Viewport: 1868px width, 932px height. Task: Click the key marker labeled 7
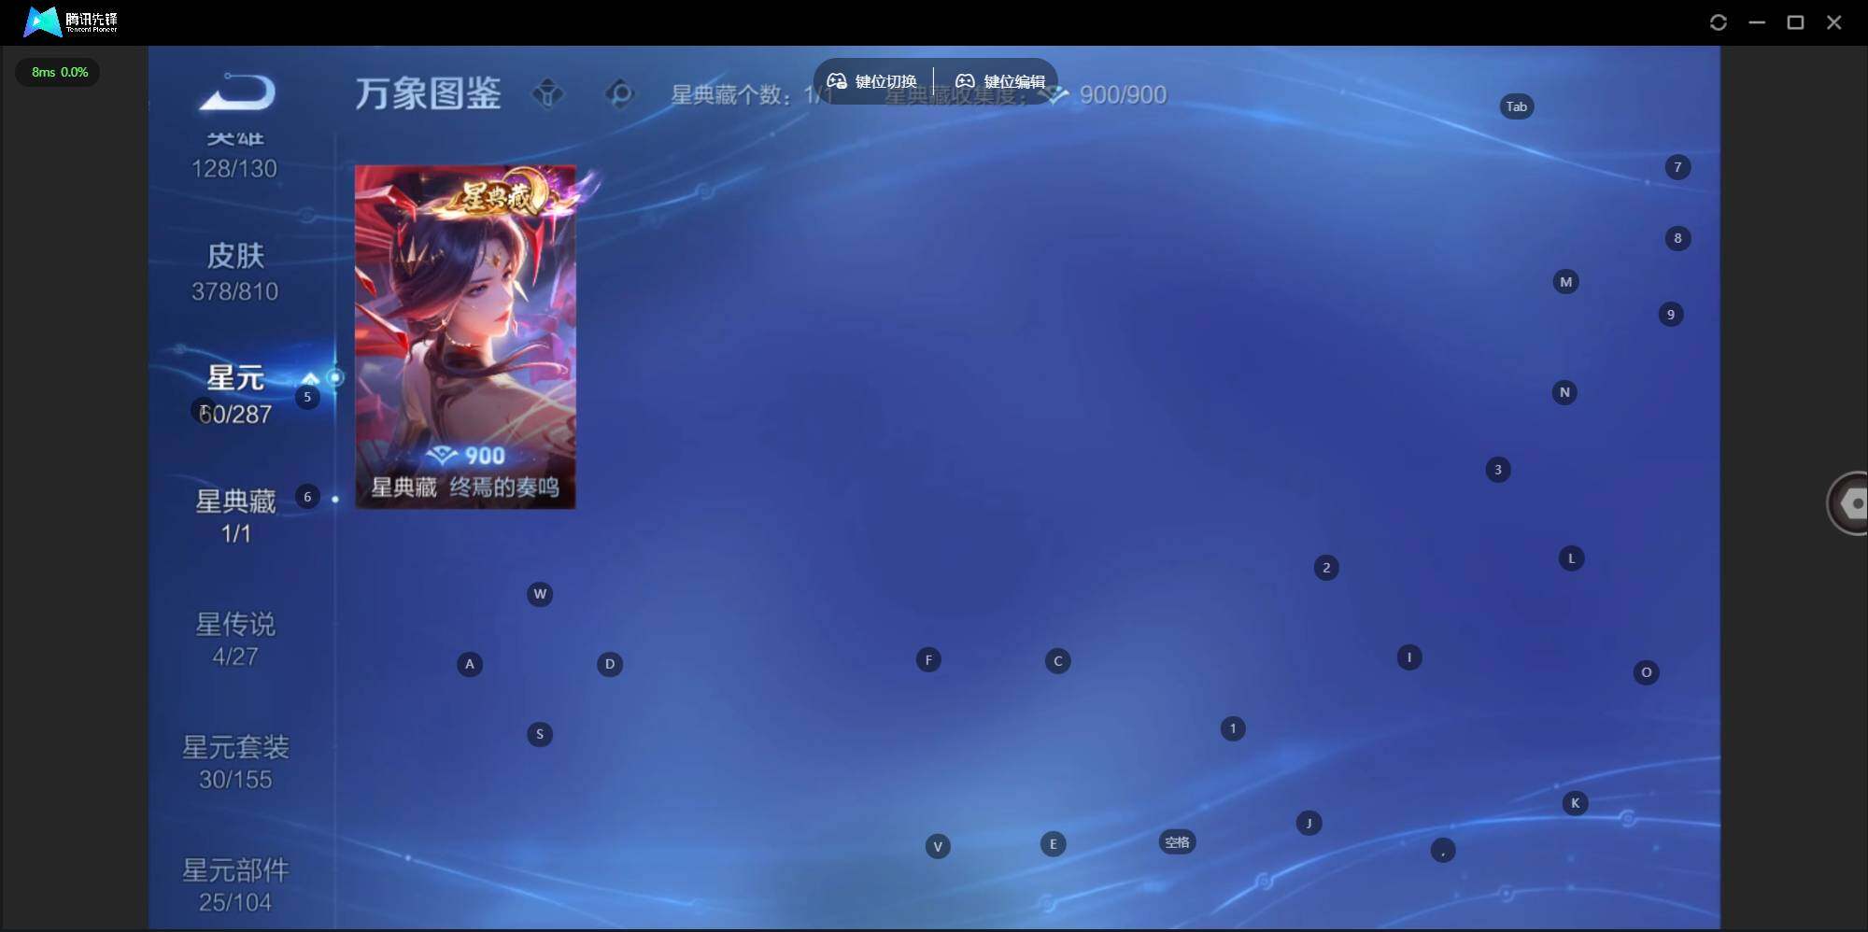[x=1677, y=167]
